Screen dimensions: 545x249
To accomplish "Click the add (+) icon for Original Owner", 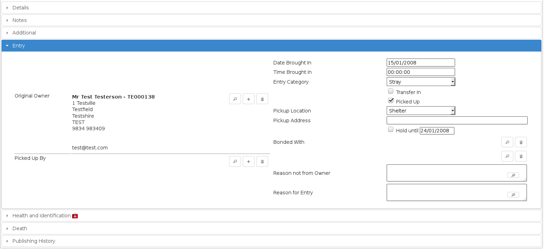I will [x=249, y=99].
